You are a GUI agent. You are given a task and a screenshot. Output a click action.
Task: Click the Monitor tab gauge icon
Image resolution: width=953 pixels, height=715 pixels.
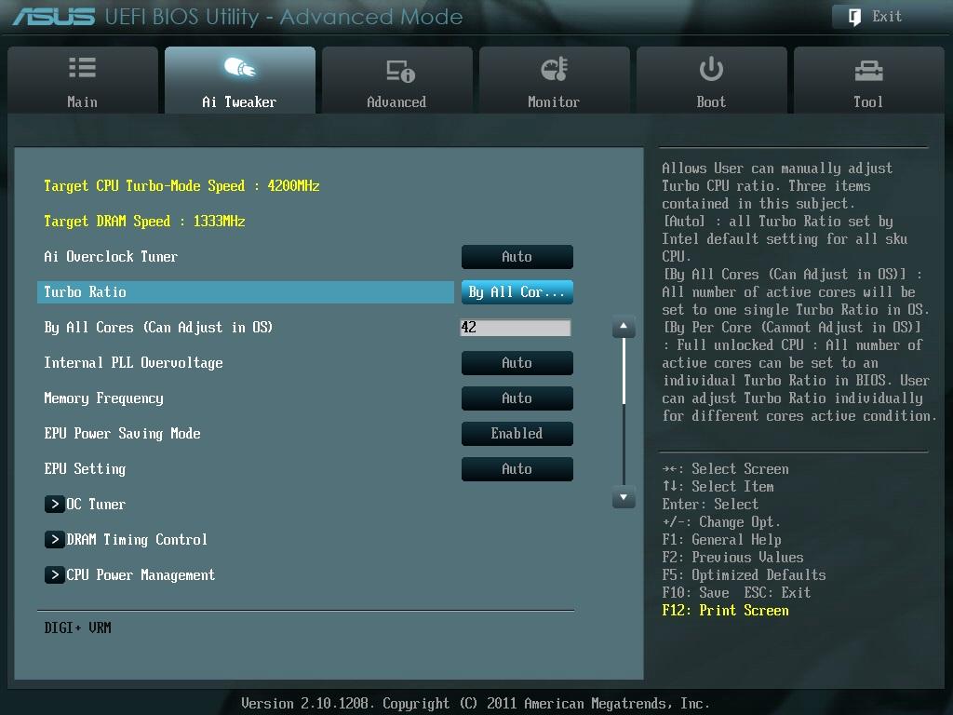[x=555, y=69]
